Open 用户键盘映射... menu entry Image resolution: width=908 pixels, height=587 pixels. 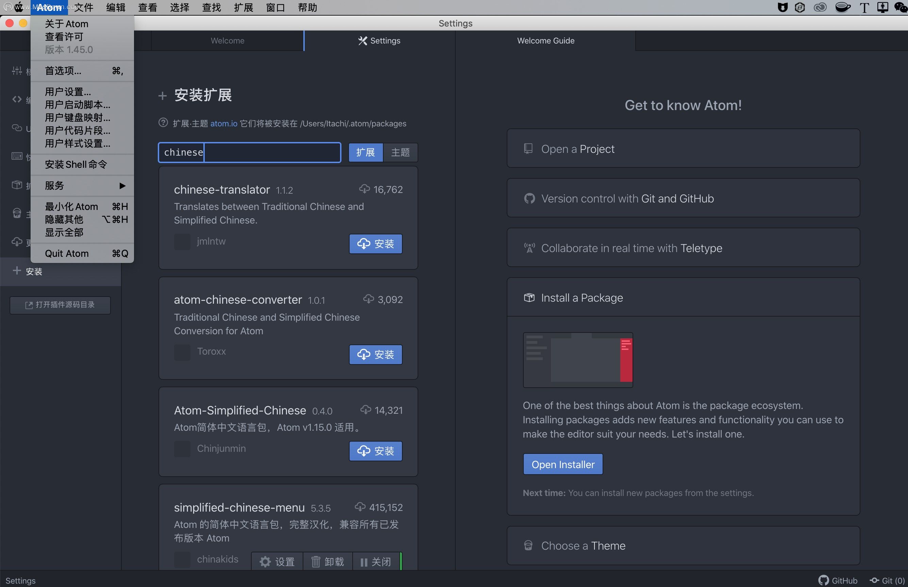[82, 118]
